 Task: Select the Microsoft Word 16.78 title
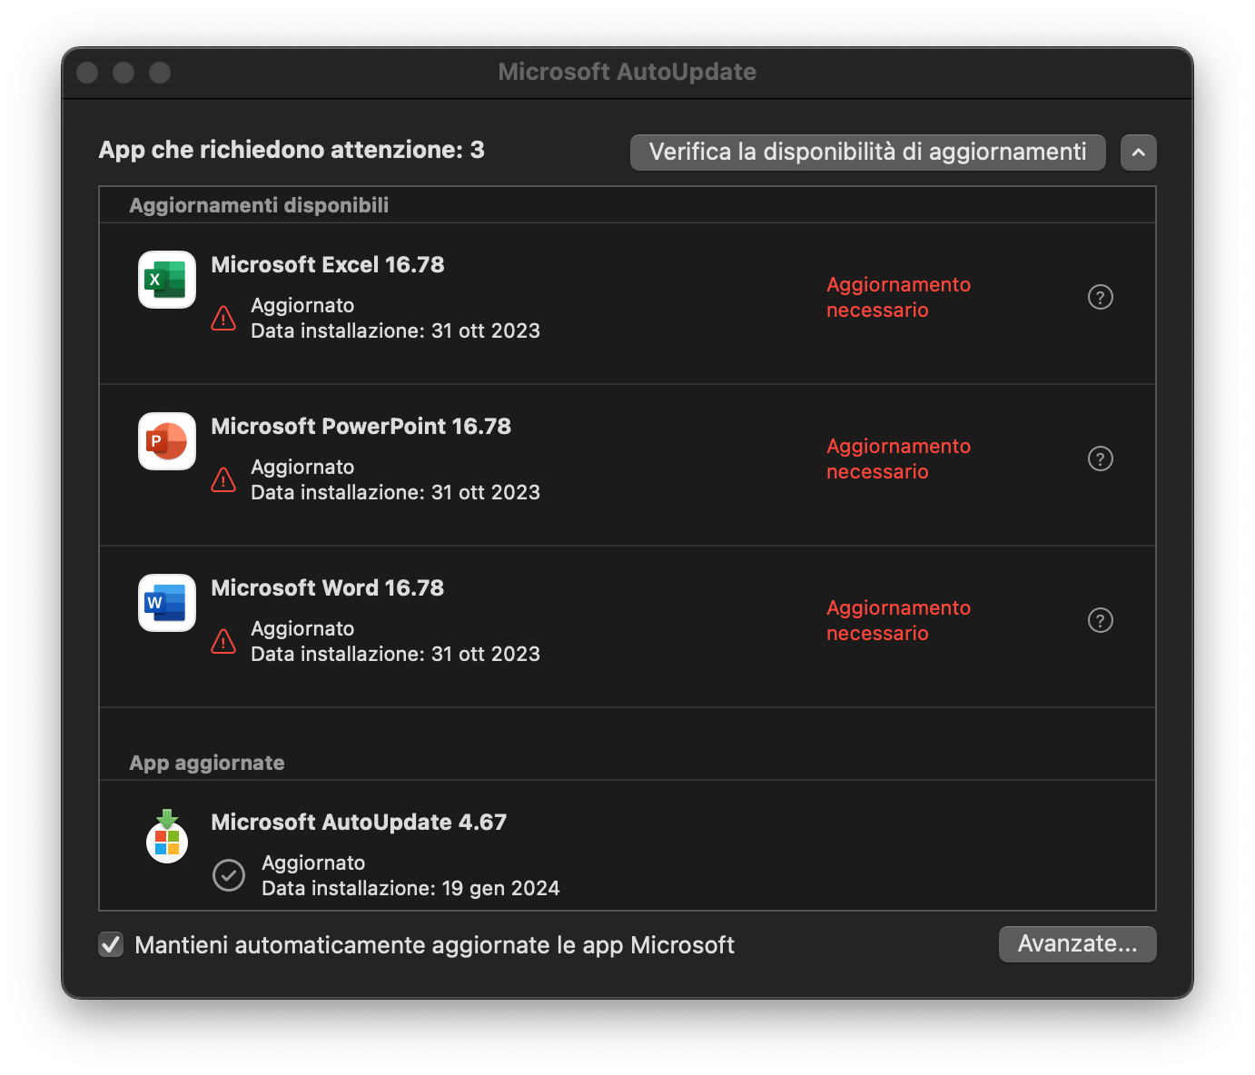328,588
